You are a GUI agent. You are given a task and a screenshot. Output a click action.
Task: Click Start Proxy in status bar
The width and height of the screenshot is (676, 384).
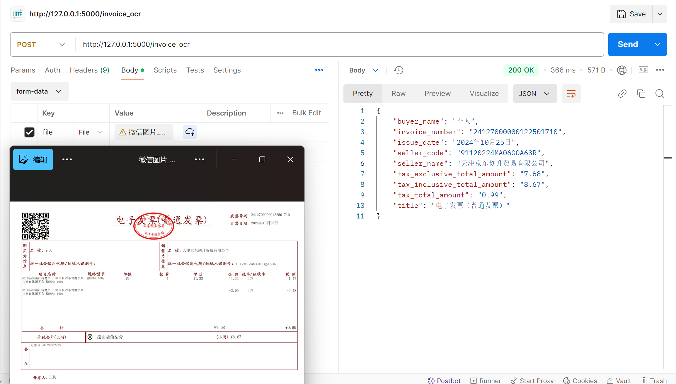point(532,380)
